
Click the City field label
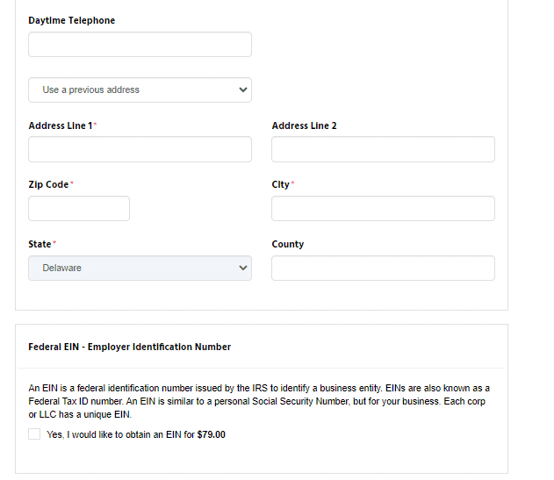point(283,185)
